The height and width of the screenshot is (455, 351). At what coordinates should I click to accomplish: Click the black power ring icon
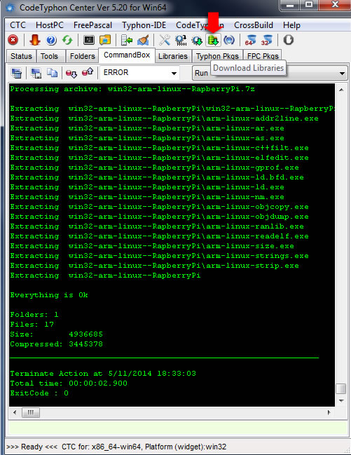288,40
